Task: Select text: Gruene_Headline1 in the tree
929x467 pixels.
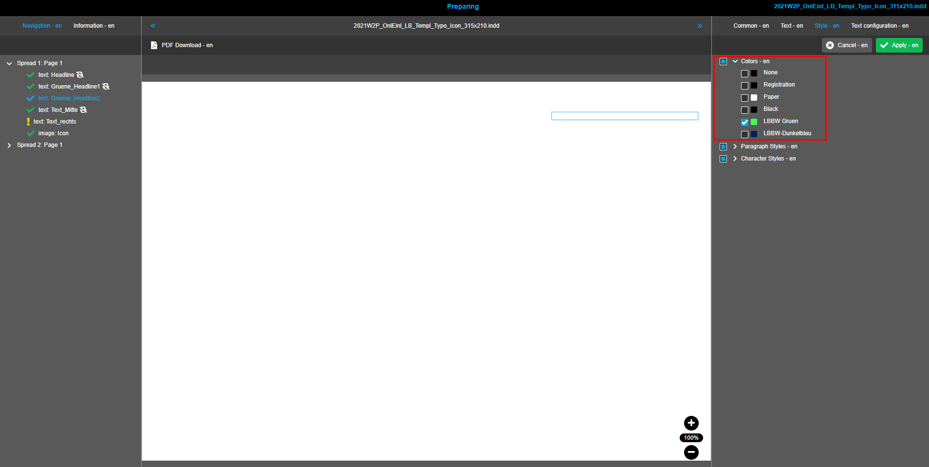Action: tap(69, 87)
